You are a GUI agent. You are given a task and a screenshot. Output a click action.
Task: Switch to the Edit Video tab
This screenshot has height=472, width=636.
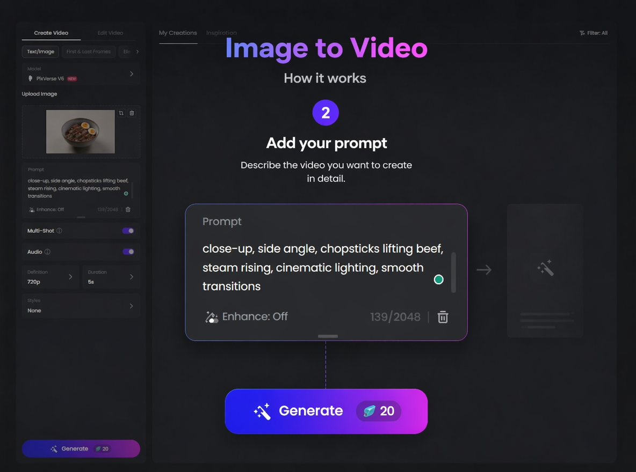pos(110,33)
